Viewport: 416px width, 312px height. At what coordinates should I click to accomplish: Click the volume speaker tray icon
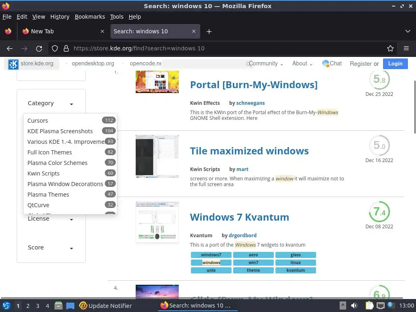click(354, 305)
